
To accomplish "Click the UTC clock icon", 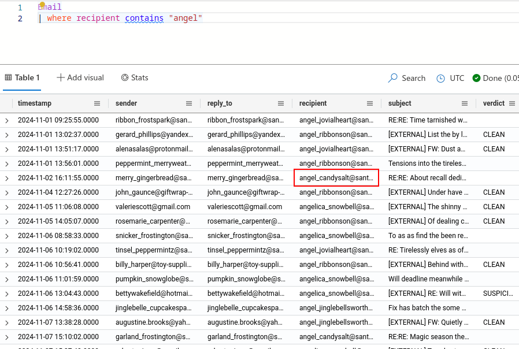I will [440, 78].
